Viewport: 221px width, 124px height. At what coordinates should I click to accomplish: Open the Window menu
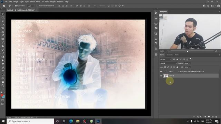60,2
